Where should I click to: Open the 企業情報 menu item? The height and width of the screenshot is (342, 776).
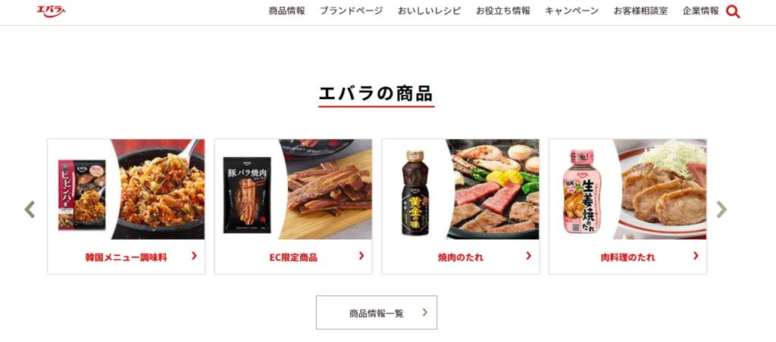[701, 11]
